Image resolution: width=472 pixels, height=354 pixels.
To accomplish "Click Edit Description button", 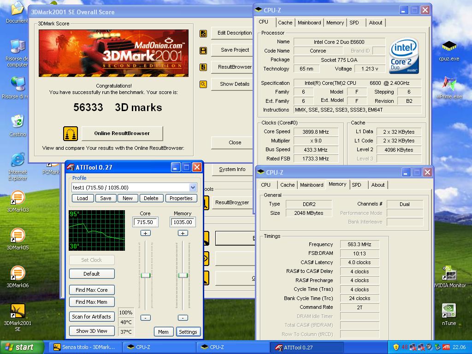I will 232,33.
